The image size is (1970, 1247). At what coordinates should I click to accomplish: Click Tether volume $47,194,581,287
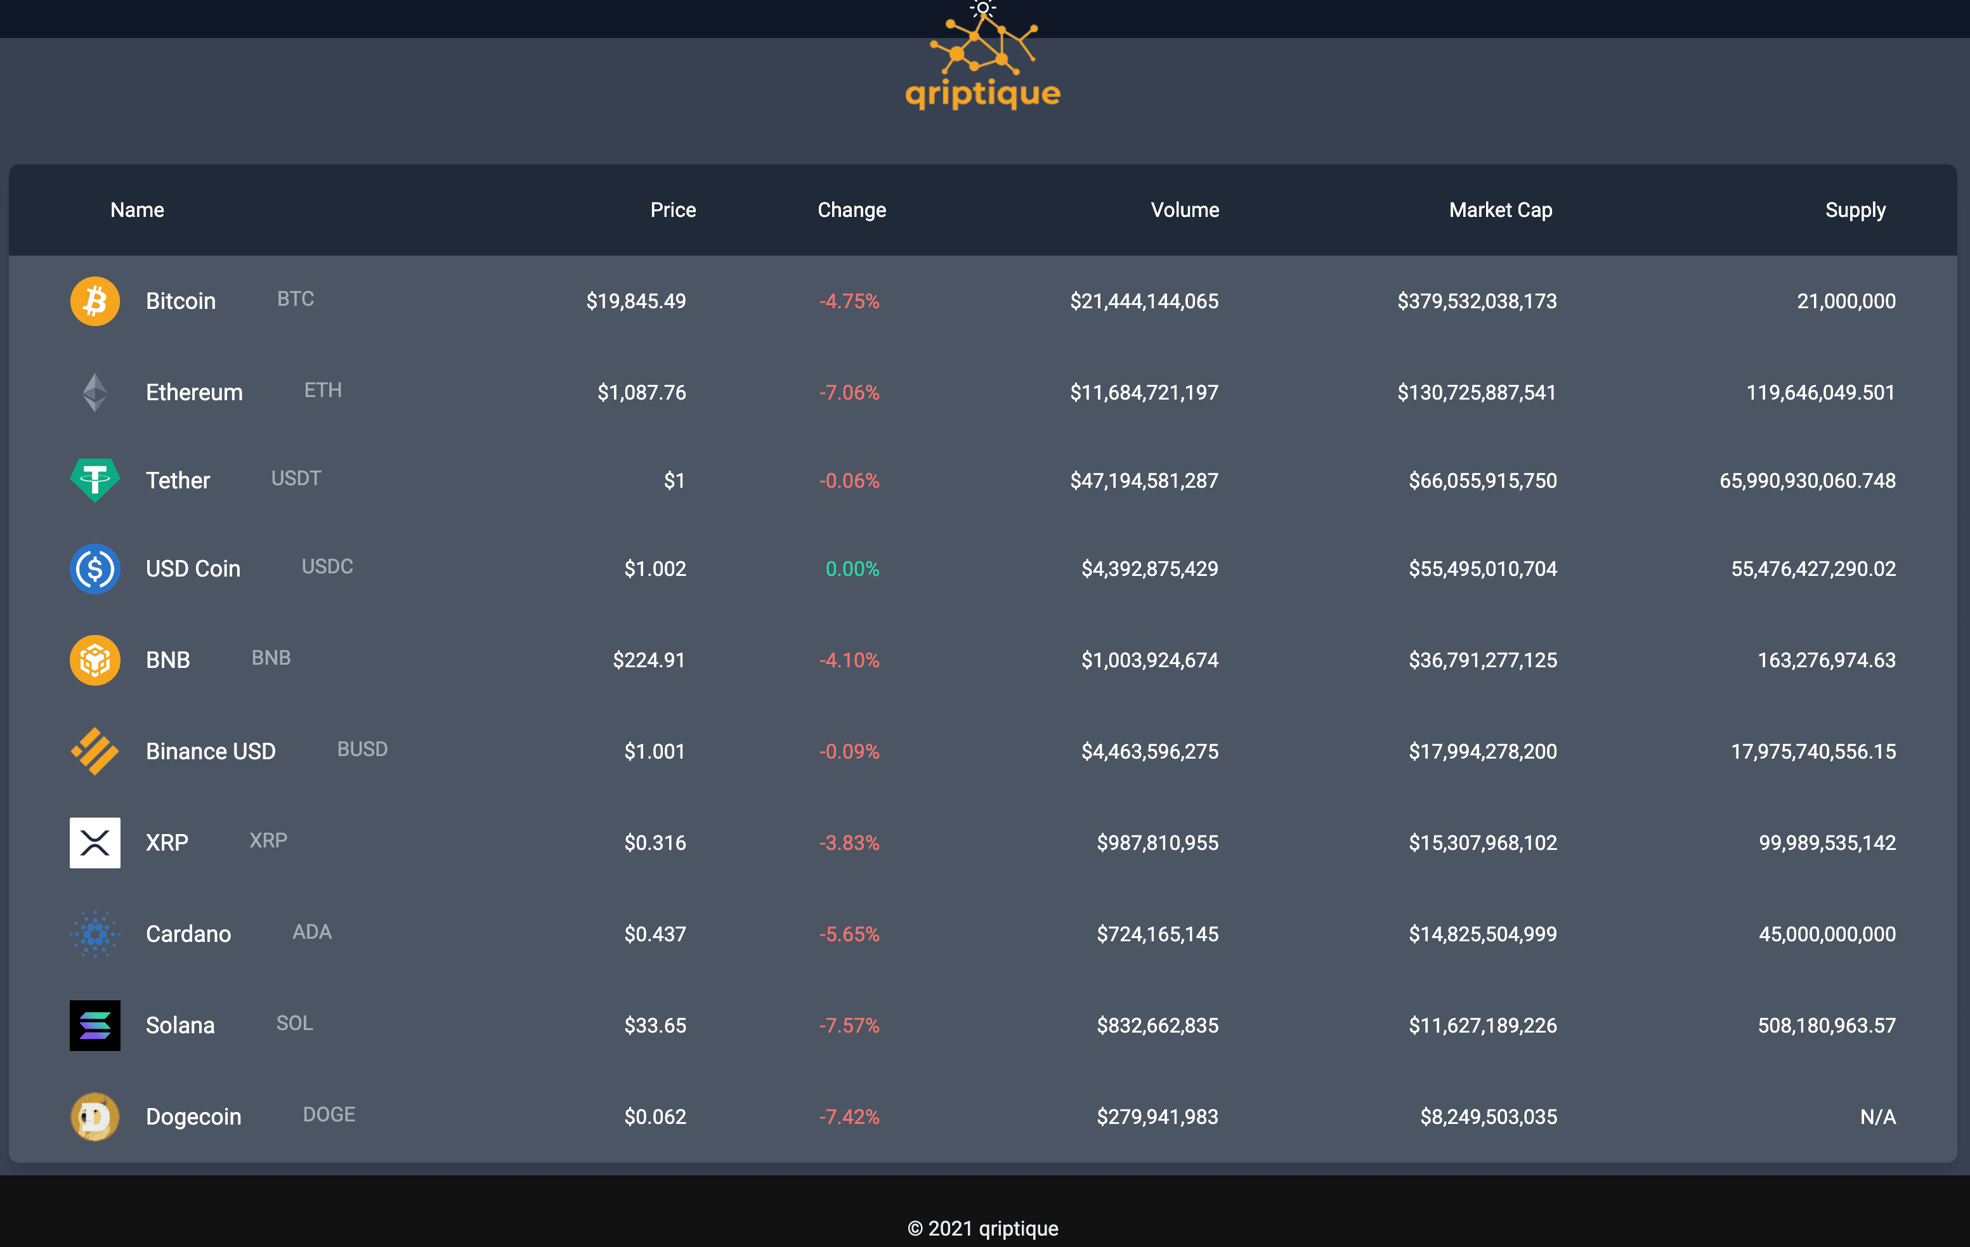1144,480
